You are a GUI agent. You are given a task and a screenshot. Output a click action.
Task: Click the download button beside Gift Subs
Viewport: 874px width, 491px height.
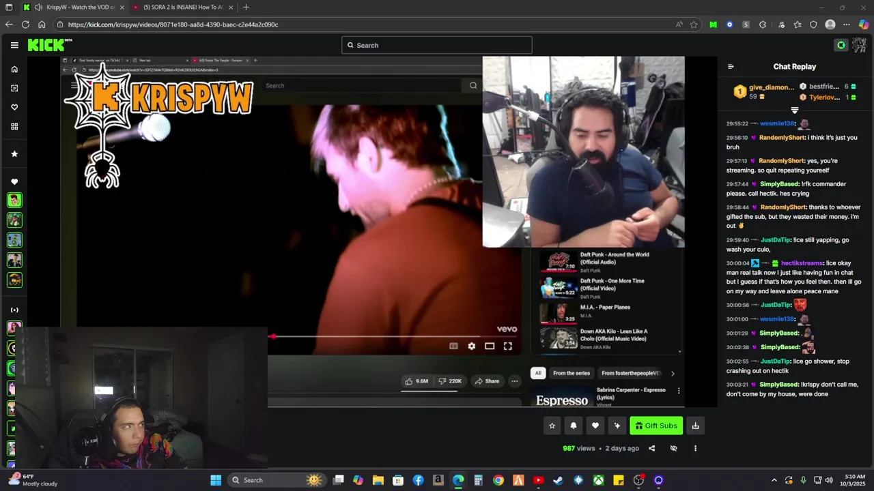pyautogui.click(x=695, y=426)
